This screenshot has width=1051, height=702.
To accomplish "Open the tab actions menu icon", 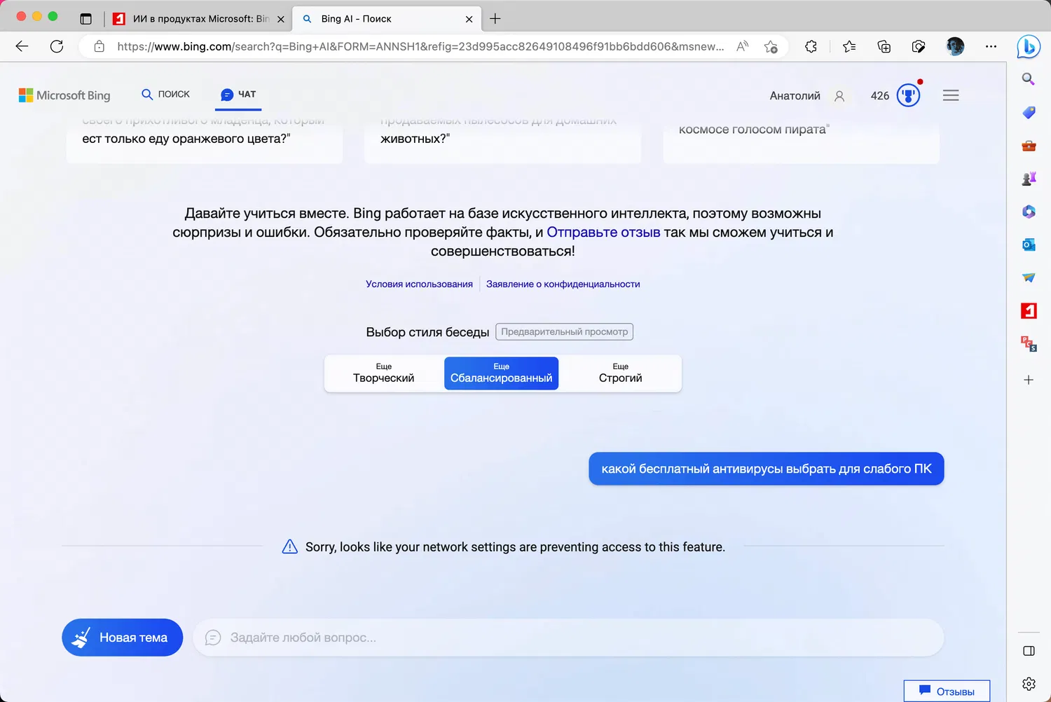I will pyautogui.click(x=86, y=19).
